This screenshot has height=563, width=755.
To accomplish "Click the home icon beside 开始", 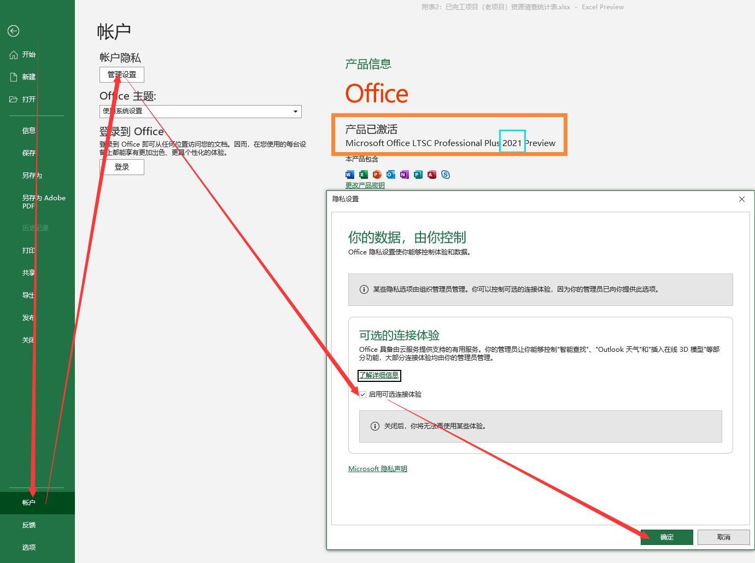I will [14, 55].
